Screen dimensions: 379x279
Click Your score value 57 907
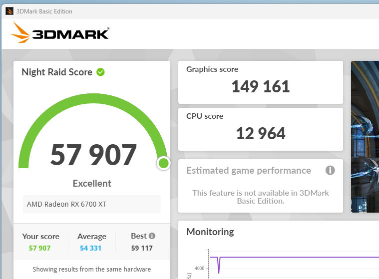(39, 248)
